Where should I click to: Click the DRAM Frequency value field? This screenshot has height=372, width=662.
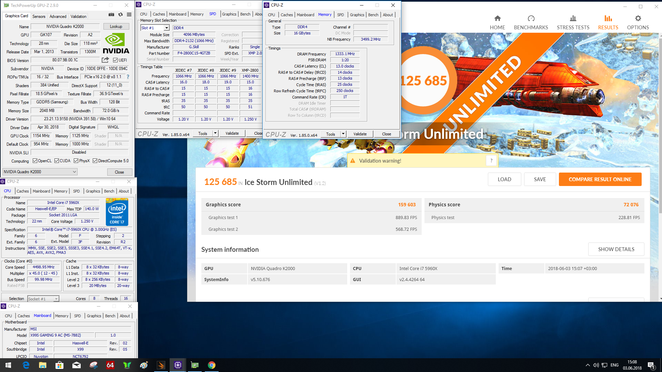(345, 54)
